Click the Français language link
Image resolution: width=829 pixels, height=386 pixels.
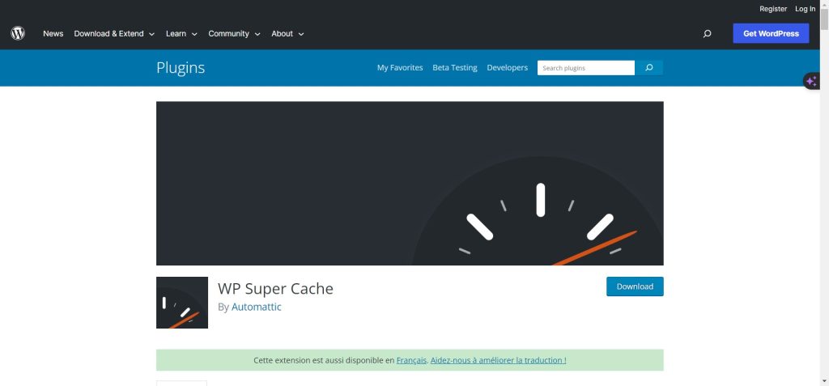411,360
